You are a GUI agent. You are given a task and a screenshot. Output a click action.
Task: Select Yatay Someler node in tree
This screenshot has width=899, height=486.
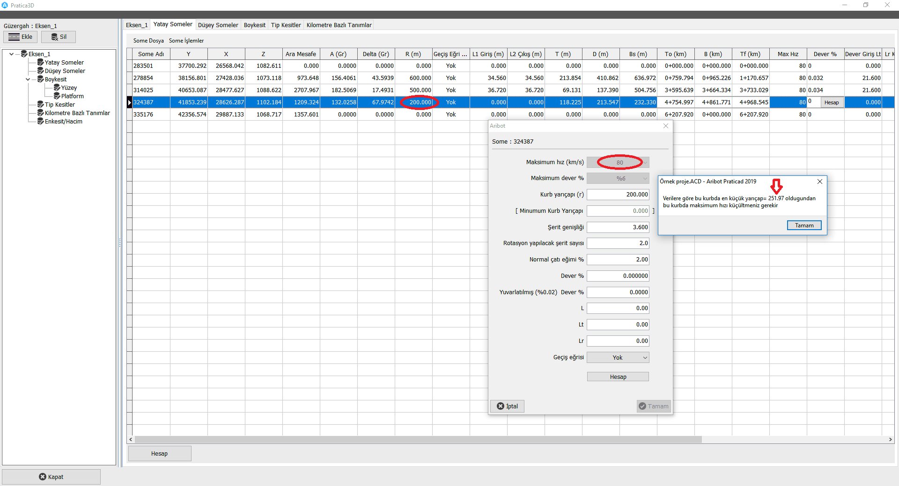[64, 63]
